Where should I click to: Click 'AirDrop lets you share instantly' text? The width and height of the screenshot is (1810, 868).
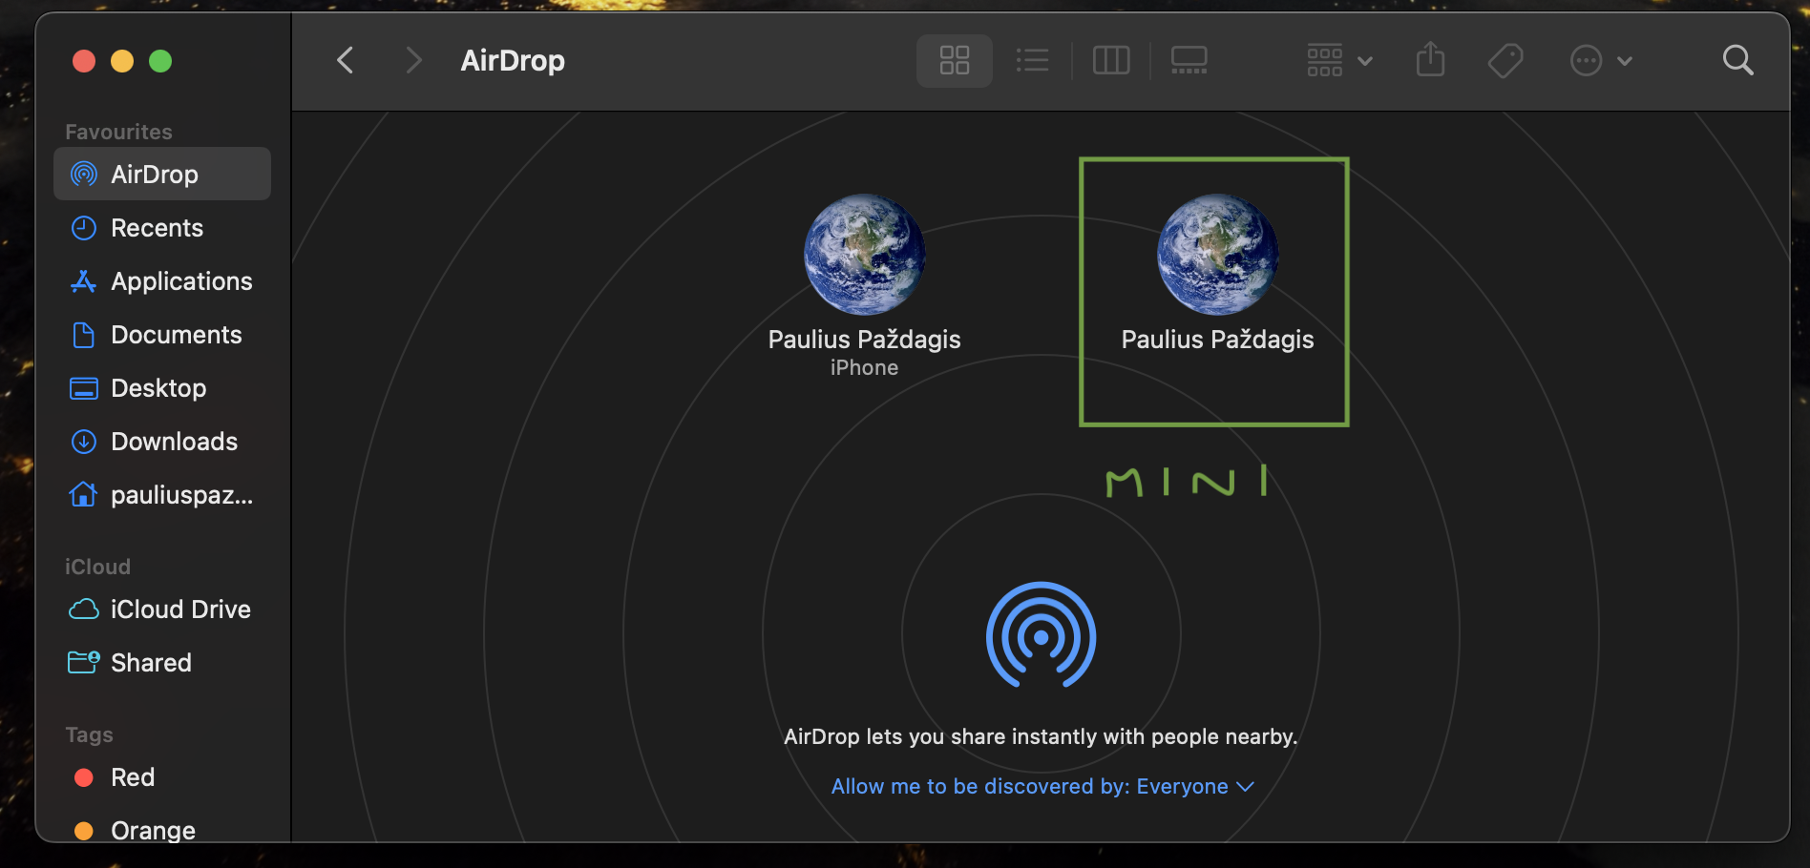(x=1041, y=736)
